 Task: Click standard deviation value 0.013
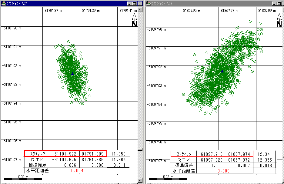pyautogui.click(x=266, y=166)
